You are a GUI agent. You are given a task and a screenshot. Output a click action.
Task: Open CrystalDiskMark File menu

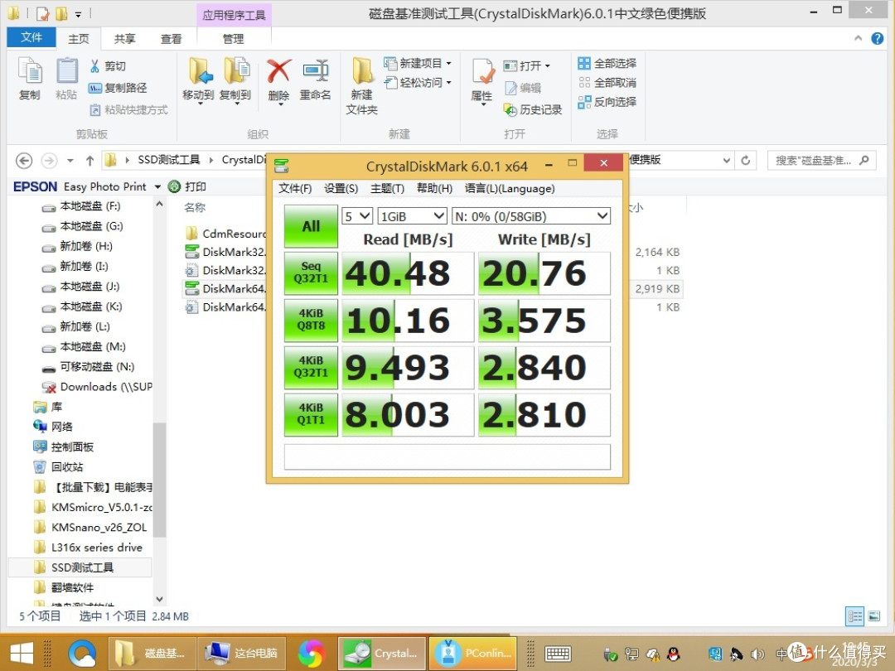click(295, 188)
